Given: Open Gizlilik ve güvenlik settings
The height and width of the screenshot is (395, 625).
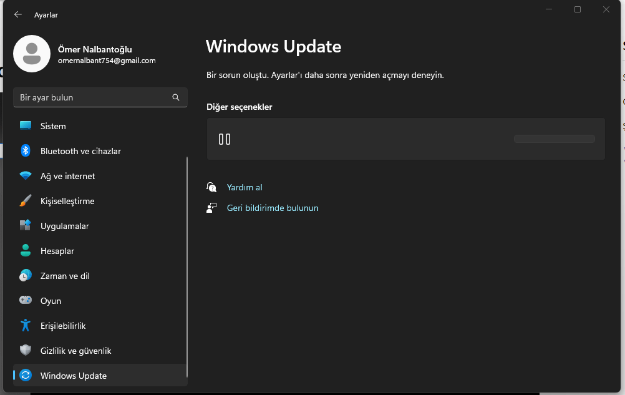Looking at the screenshot, I should click(x=100, y=351).
